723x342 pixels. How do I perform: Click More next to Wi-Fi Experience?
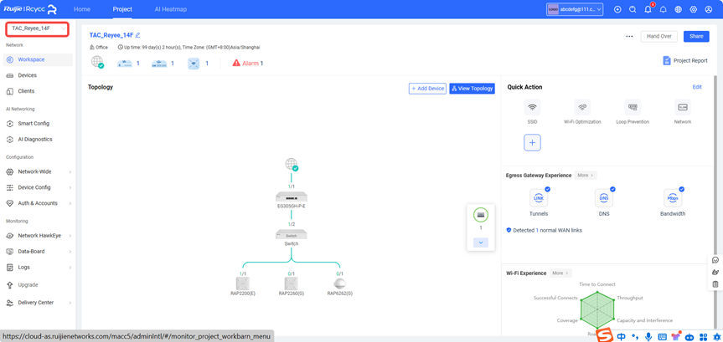[x=560, y=273]
